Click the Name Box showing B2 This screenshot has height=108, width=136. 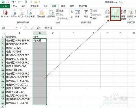[8, 28]
